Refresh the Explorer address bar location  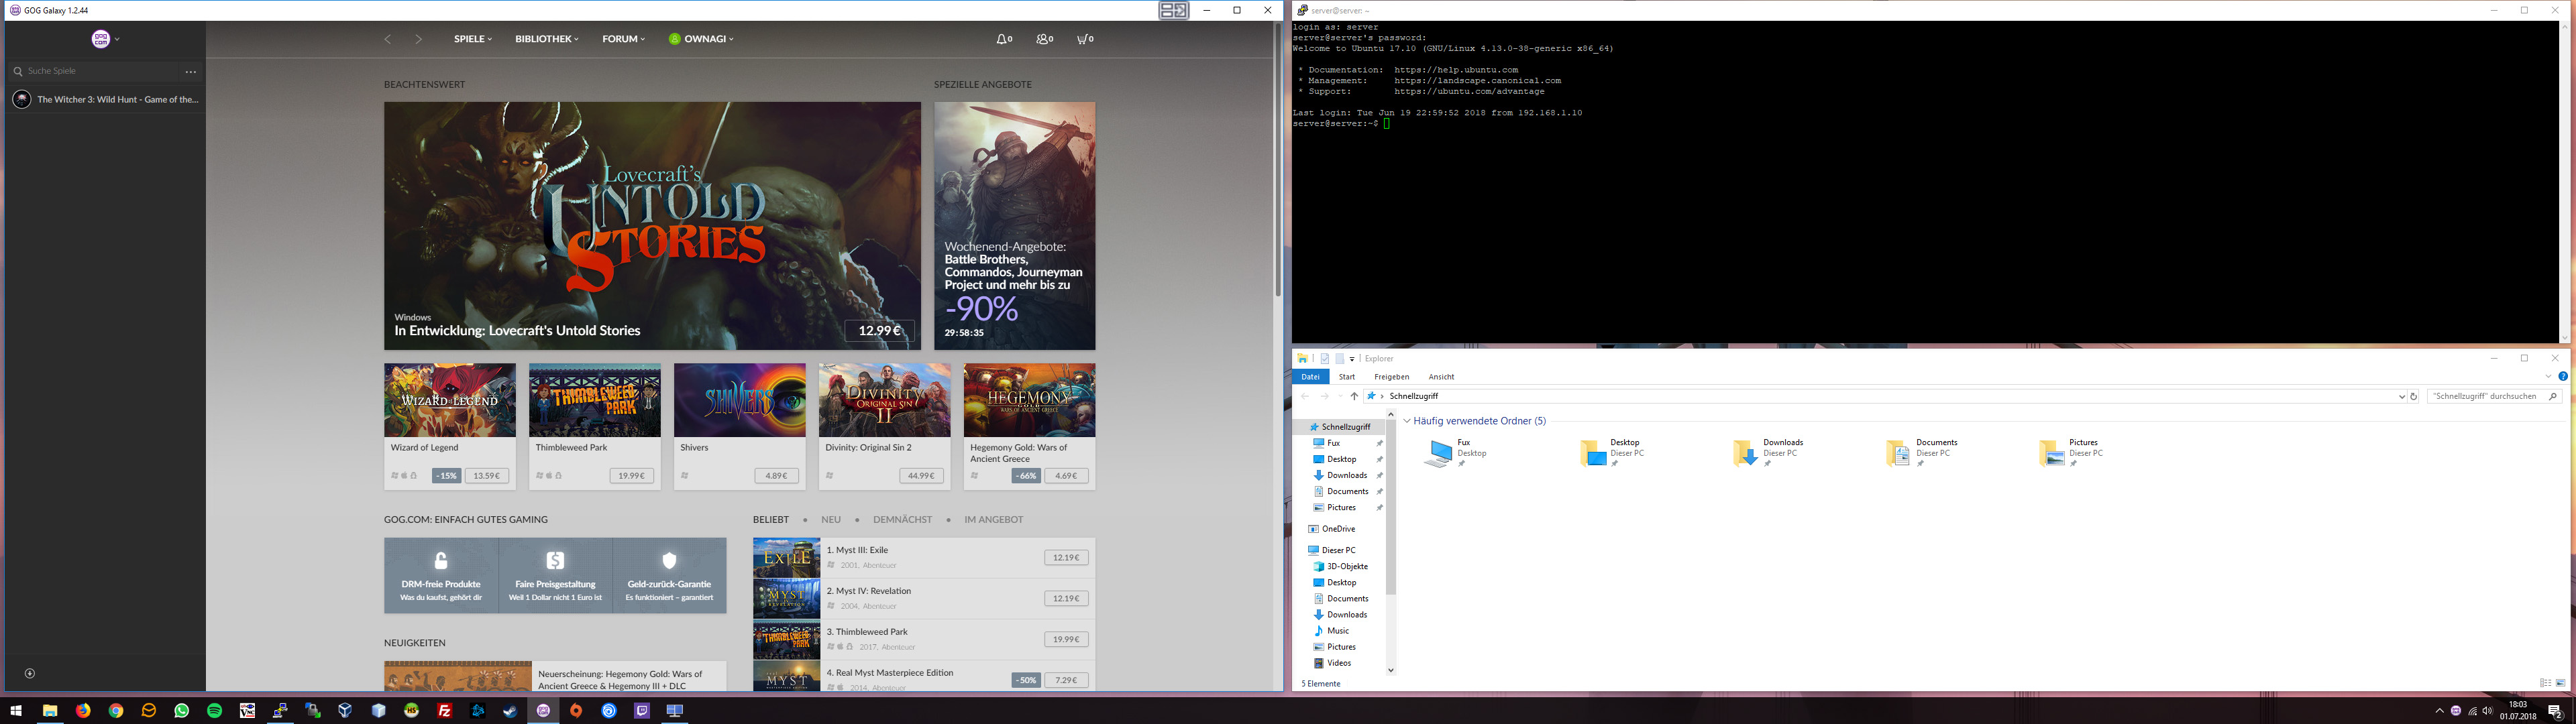(x=2413, y=397)
